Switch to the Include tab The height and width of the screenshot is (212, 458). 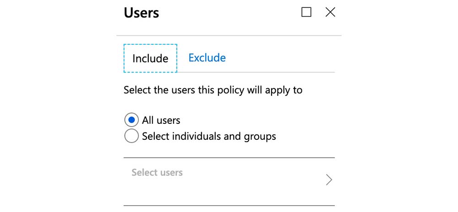150,58
